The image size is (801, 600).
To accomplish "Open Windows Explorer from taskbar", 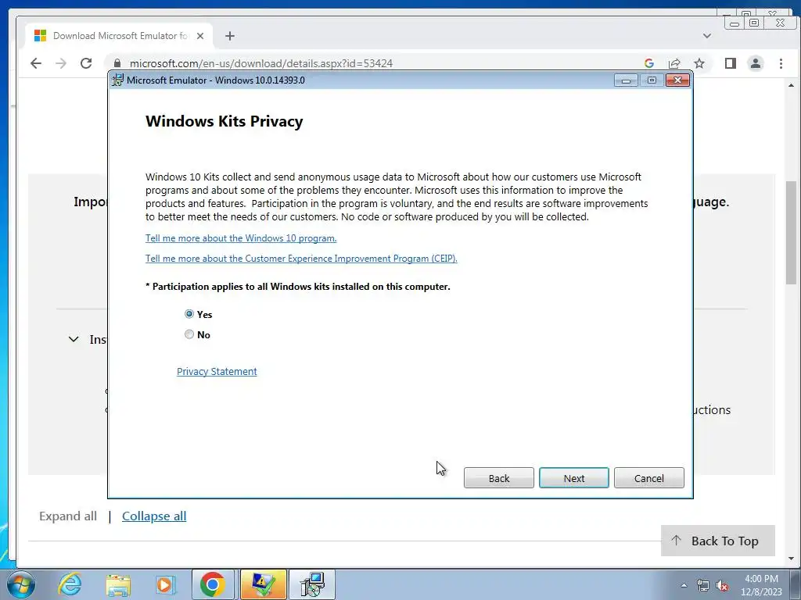I will [118, 584].
